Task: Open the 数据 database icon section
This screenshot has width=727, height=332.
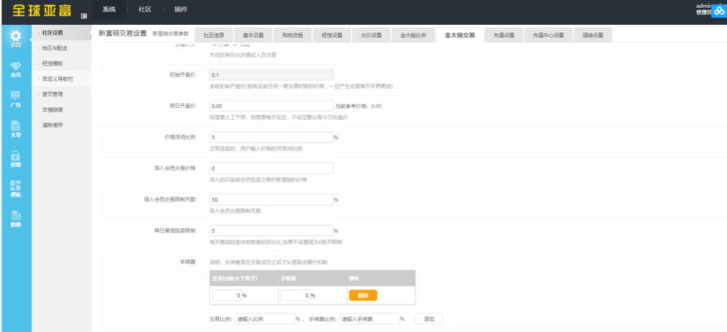Action: click(16, 218)
